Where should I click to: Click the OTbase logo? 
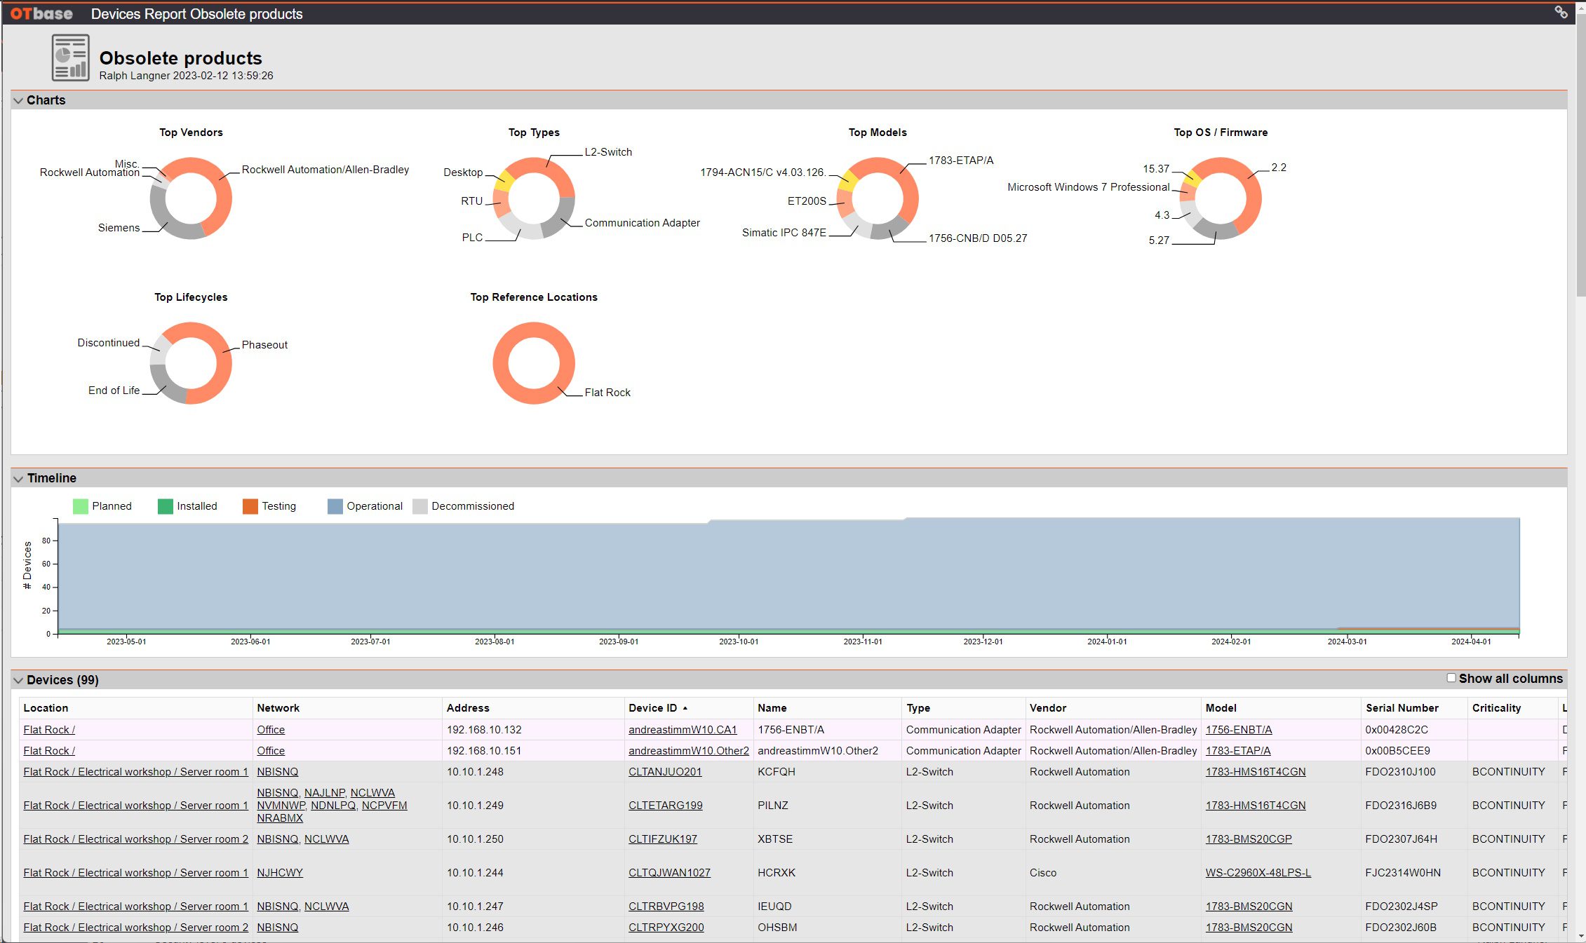coord(41,13)
